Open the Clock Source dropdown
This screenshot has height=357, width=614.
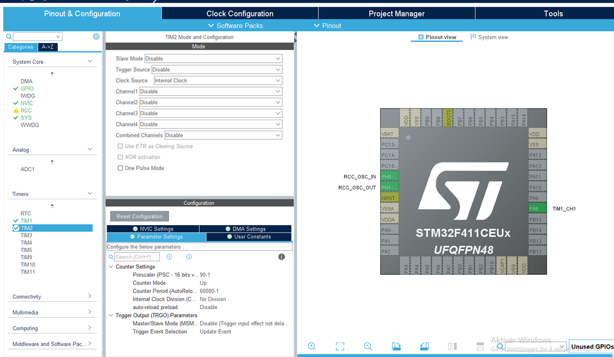pos(218,80)
